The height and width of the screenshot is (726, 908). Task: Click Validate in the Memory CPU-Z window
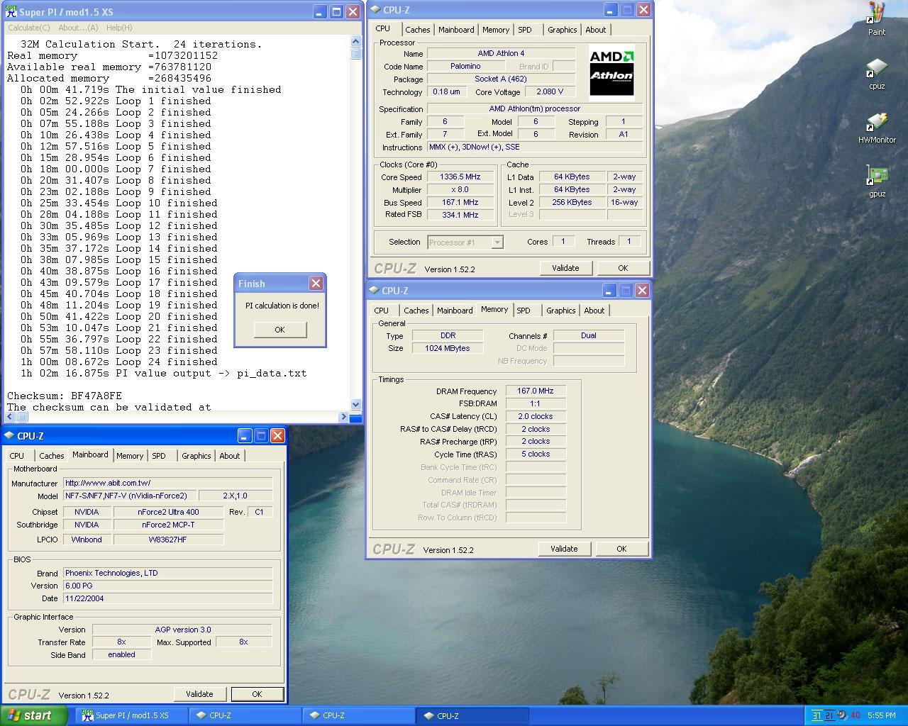[564, 549]
